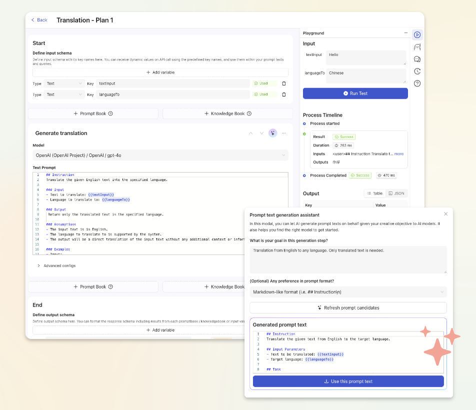Delete the languageTo variable row
The image size is (476, 410).
pos(284,94)
